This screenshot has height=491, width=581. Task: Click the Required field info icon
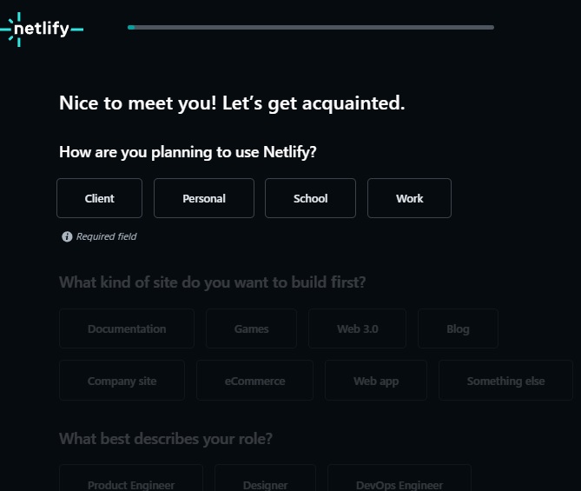tap(67, 236)
